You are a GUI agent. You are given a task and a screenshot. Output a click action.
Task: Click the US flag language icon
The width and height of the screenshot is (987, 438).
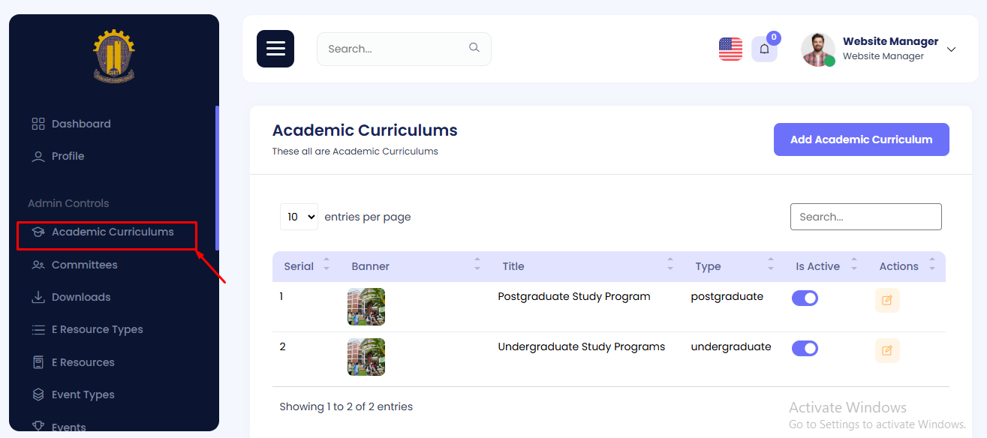pyautogui.click(x=730, y=49)
